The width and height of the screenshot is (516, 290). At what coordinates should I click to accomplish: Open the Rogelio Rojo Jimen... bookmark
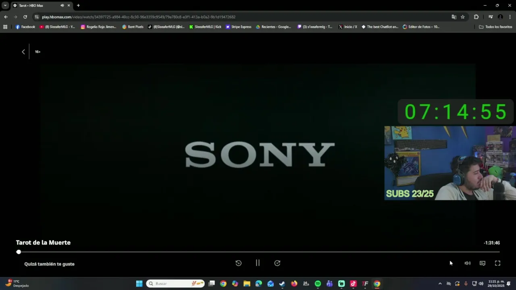[x=98, y=27]
